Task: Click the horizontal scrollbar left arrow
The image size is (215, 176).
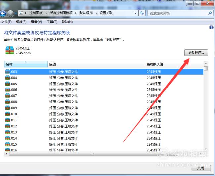Action: tap(6, 154)
